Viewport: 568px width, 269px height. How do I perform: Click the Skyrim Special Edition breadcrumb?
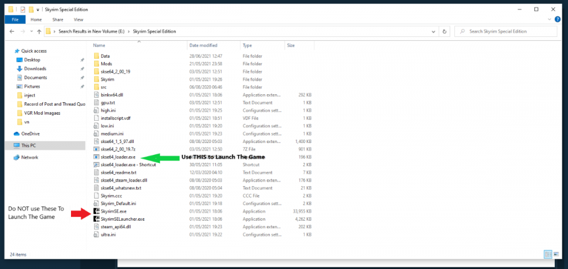pos(154,32)
